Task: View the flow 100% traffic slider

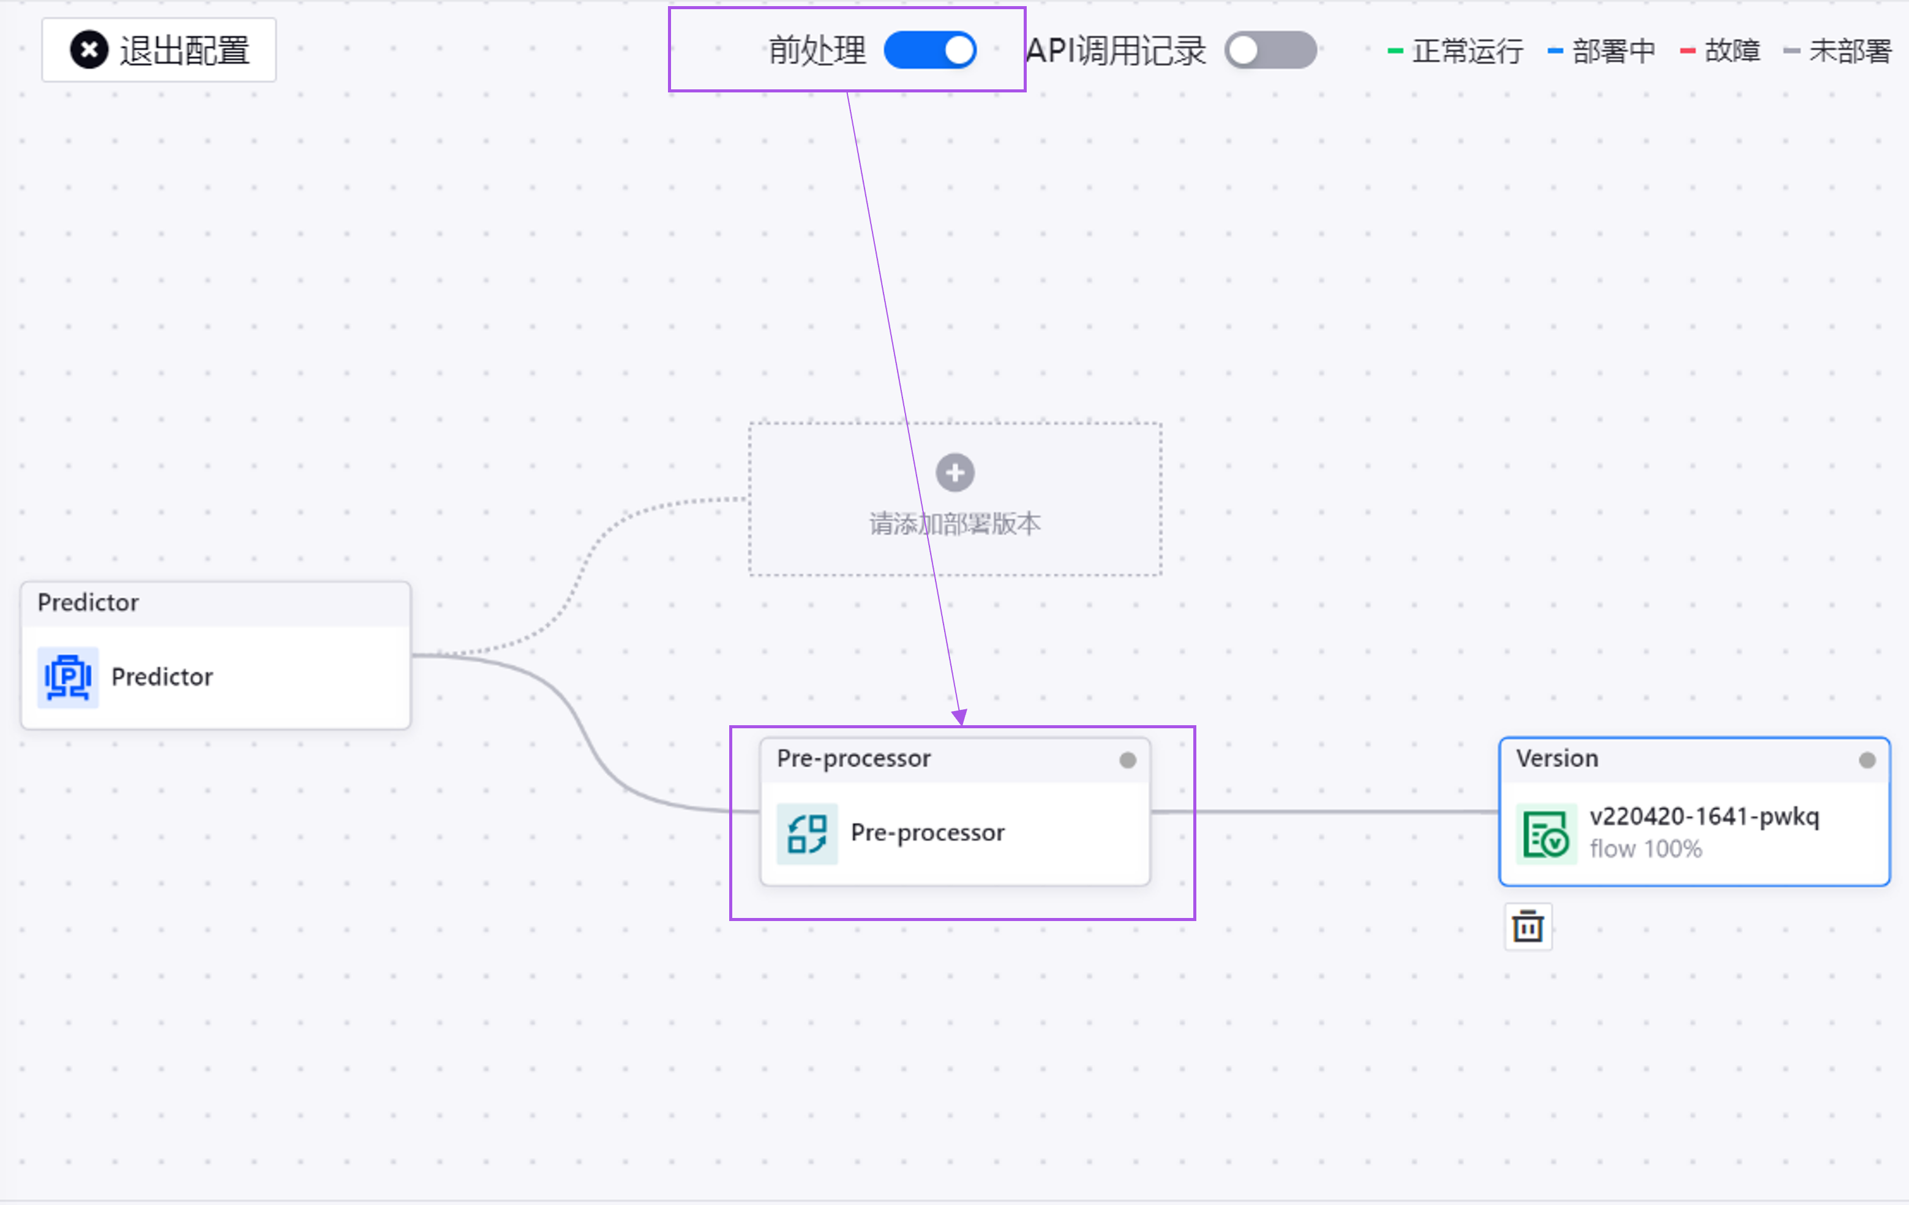Action: tap(1646, 848)
